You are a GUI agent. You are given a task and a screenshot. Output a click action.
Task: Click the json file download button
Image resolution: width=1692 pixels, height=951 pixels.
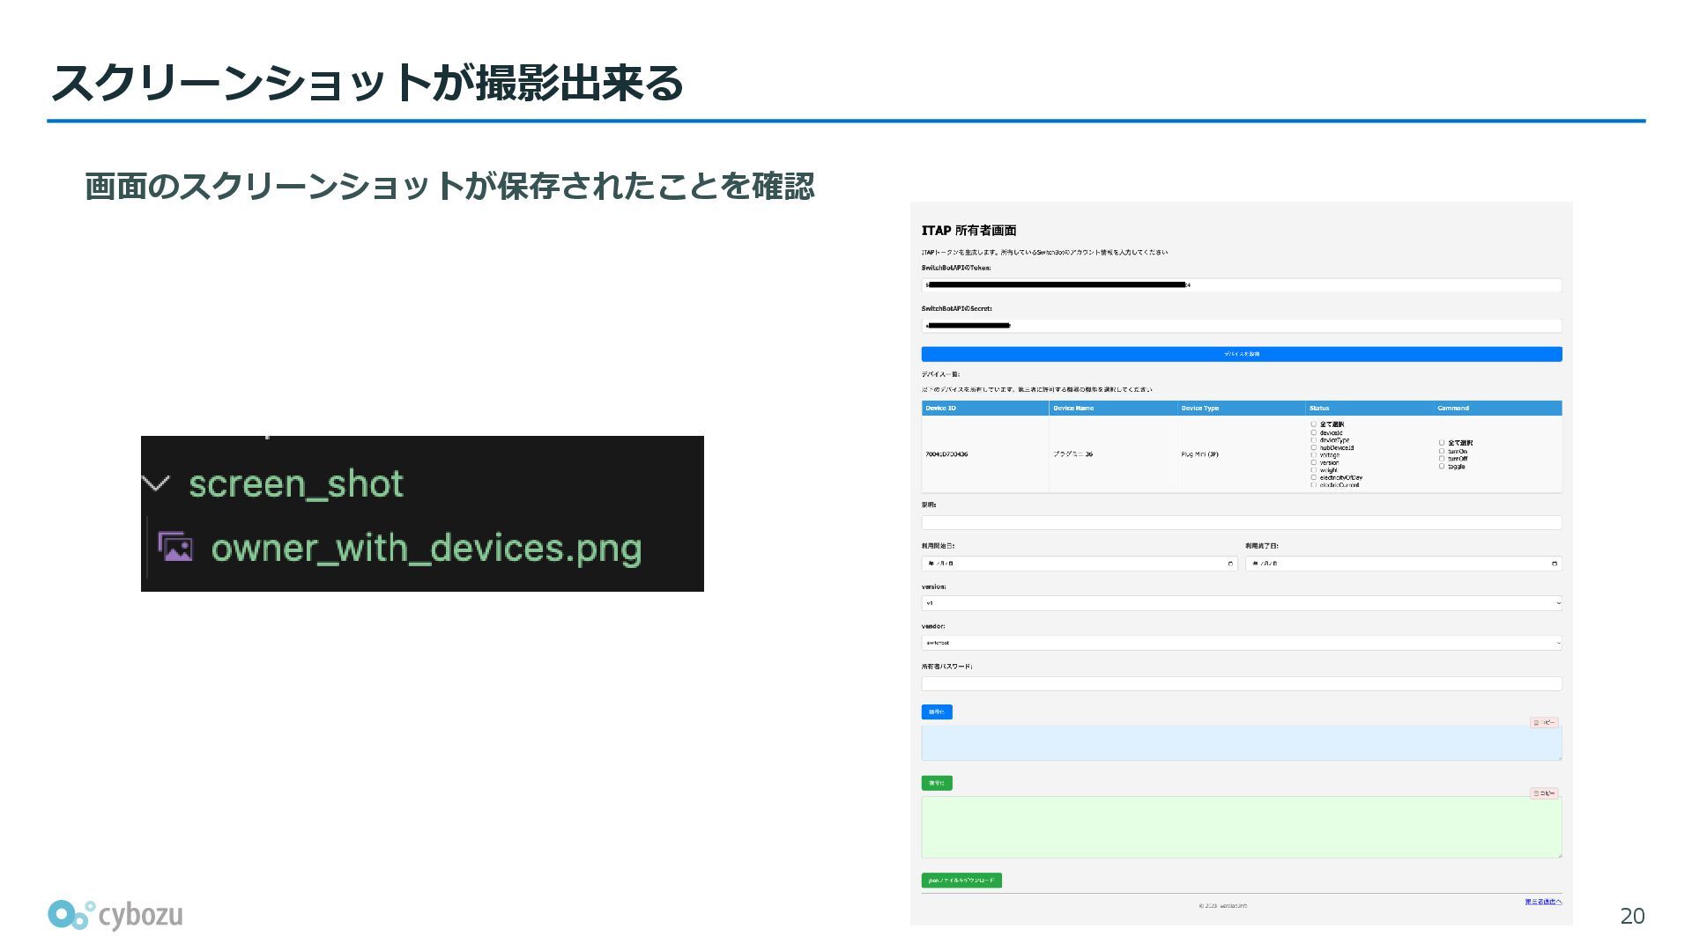pos(961,880)
